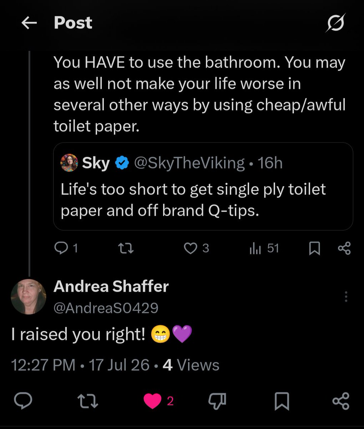This screenshot has width=364, height=429.
Task: Repost Andrea Shaffer's post
Action: pos(88,401)
